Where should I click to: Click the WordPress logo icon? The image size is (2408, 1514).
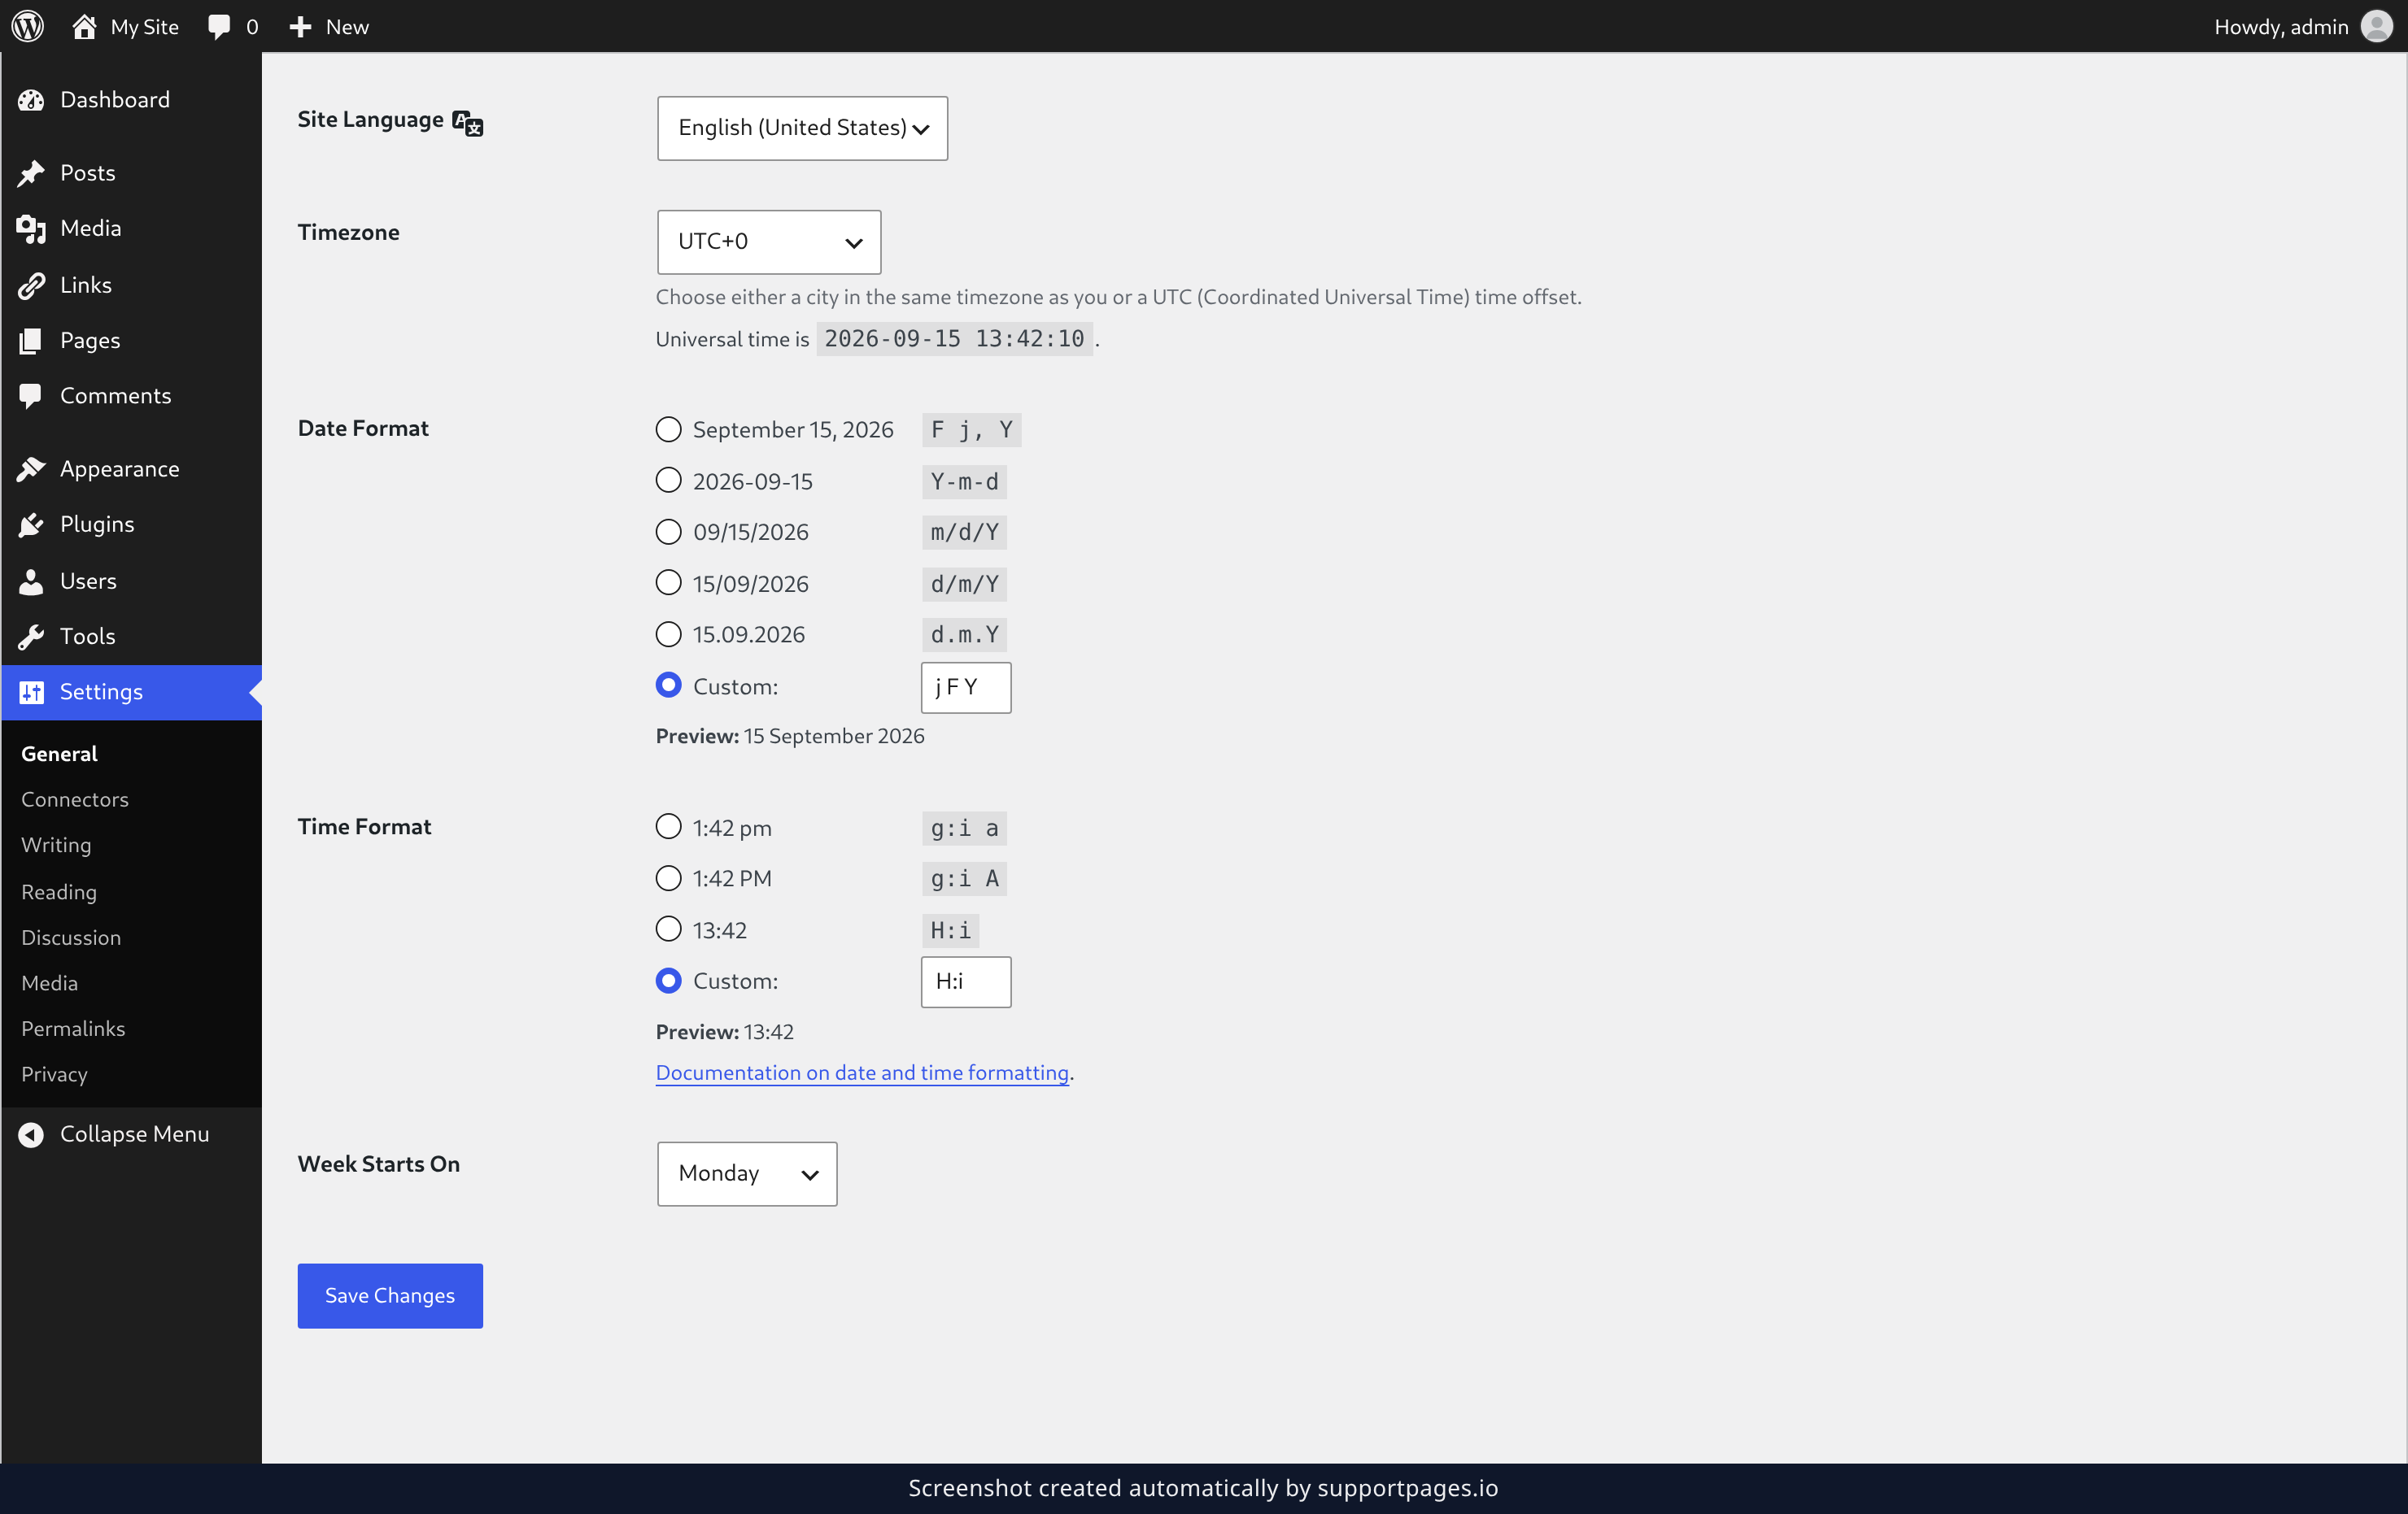(28, 26)
